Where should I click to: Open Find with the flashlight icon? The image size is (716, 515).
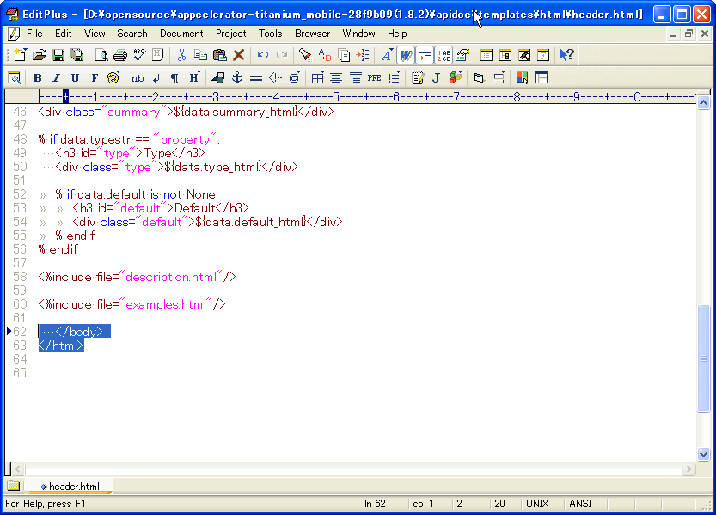pos(305,55)
